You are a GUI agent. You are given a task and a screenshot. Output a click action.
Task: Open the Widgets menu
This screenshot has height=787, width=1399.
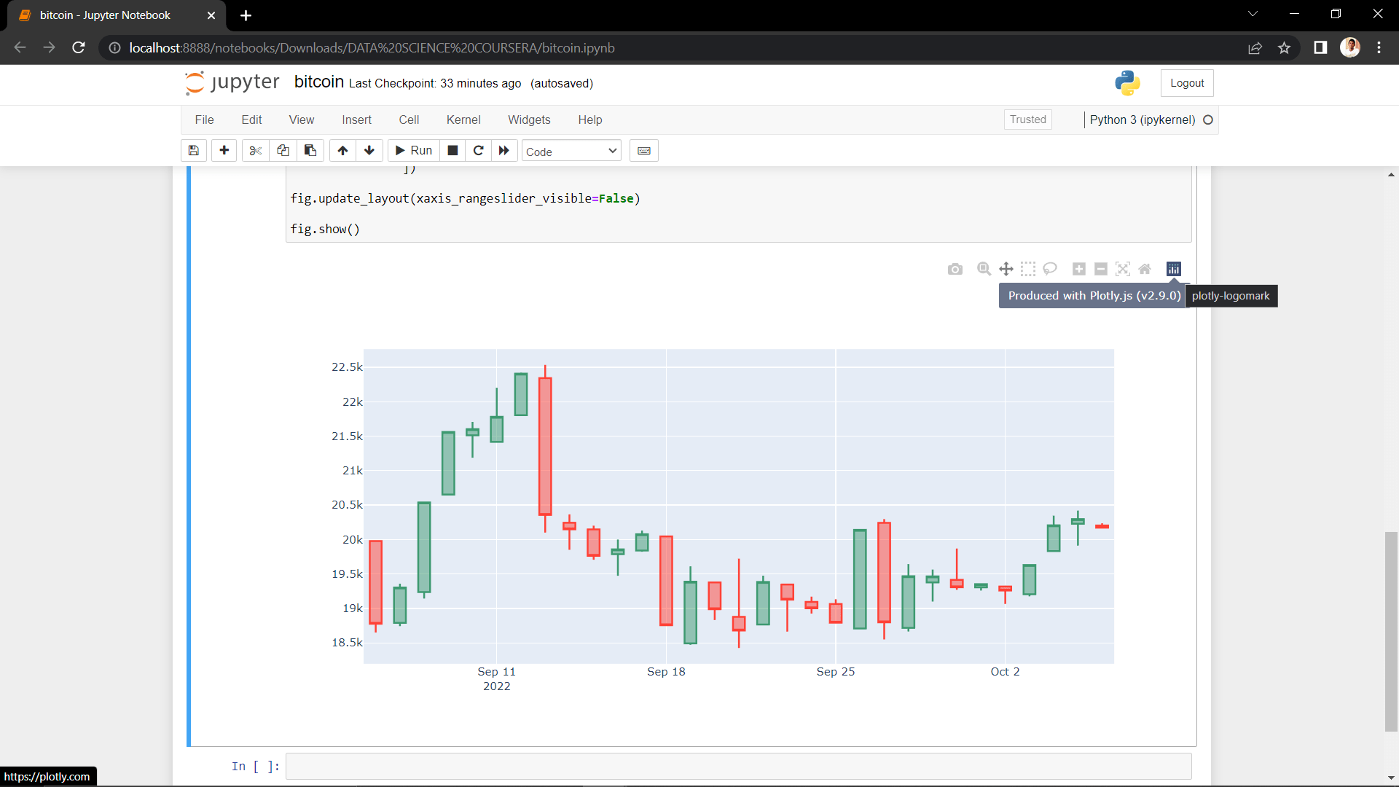[529, 120]
